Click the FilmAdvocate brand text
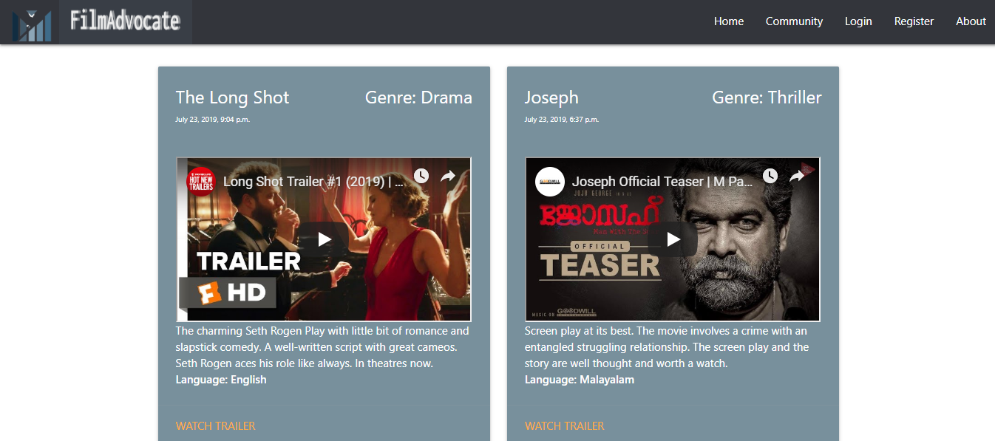 click(x=125, y=21)
